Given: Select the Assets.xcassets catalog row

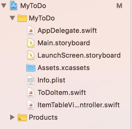Looking at the screenshot, I should (x=64, y=68).
